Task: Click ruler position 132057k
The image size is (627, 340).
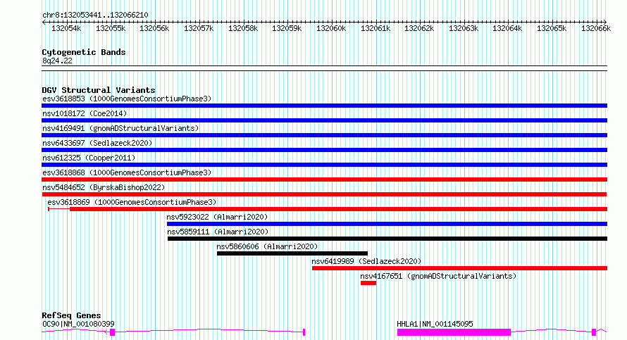Action: tap(199, 28)
